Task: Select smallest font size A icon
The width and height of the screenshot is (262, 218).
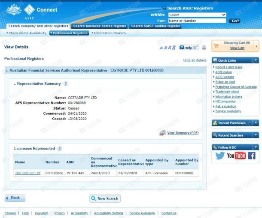Action: point(161,48)
